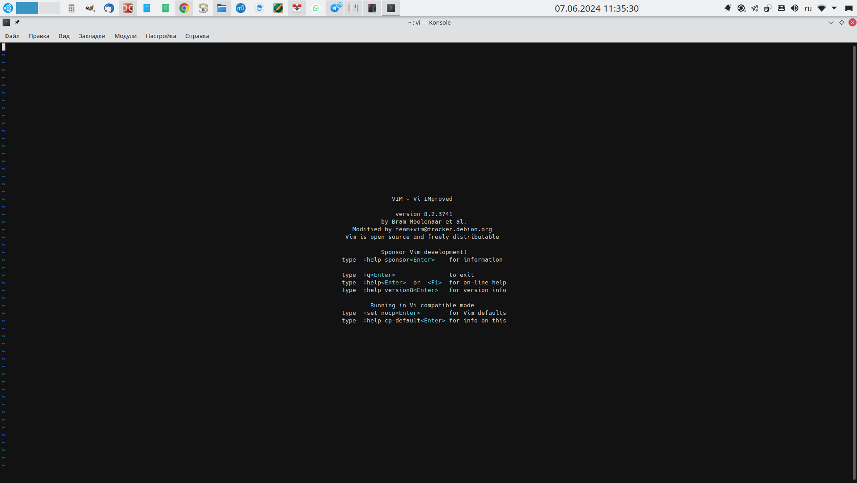
Task: Minimize Konsole using the chevron button
Action: (x=831, y=22)
